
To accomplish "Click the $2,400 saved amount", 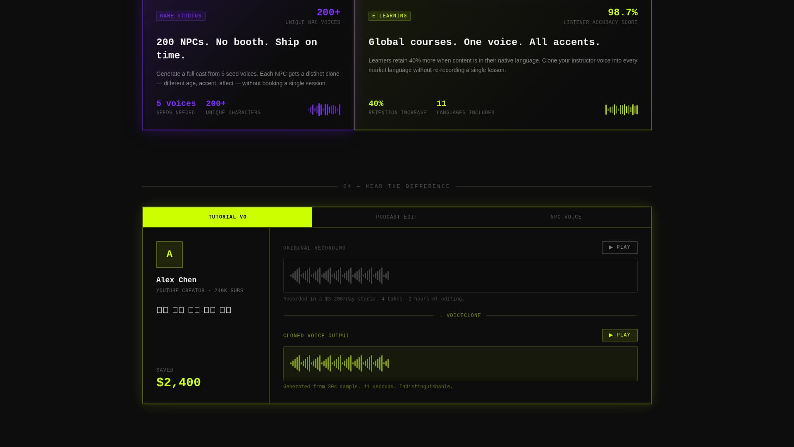I will pyautogui.click(x=179, y=382).
